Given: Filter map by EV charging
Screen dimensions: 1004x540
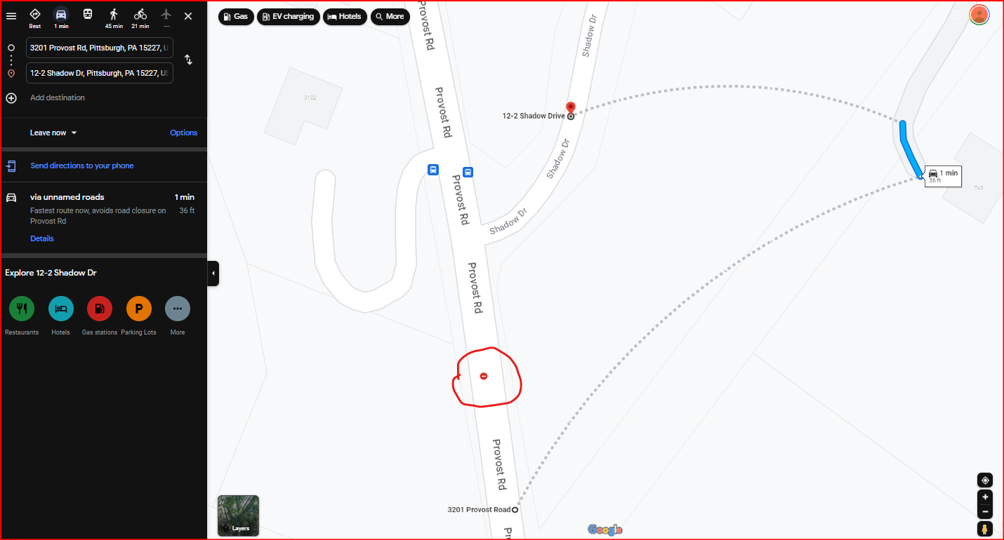Looking at the screenshot, I should pos(289,16).
